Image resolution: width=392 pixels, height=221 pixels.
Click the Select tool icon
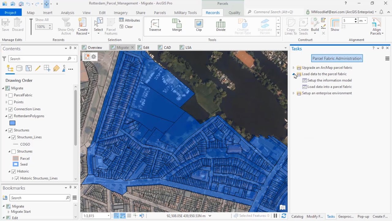[98, 23]
